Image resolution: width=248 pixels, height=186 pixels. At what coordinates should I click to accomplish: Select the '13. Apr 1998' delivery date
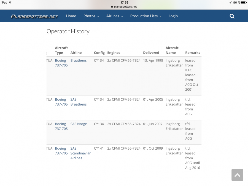click(153, 60)
